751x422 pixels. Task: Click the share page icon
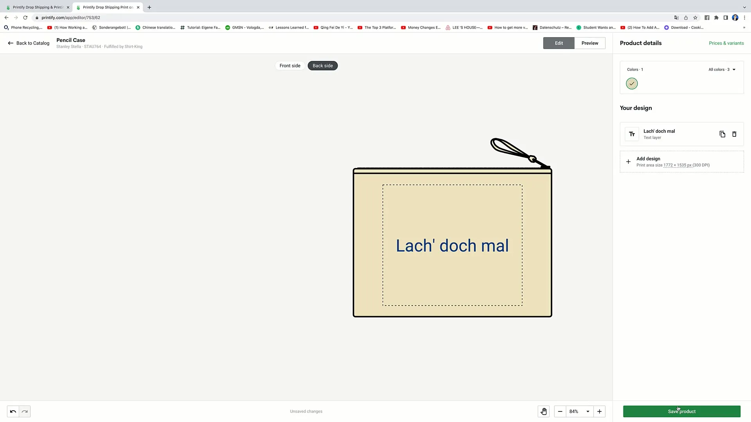pyautogui.click(x=686, y=18)
